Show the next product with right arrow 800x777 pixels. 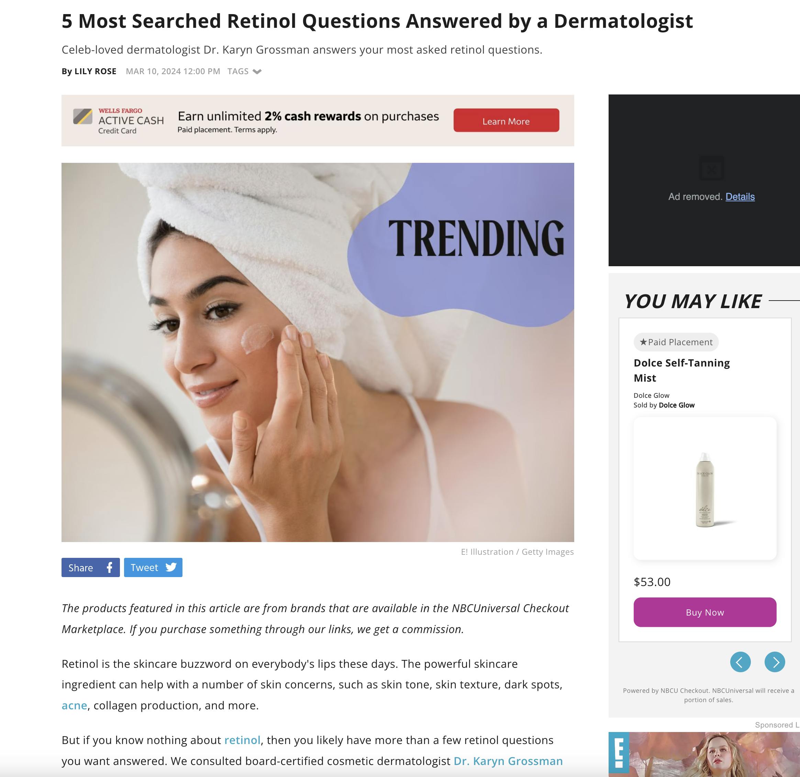click(774, 662)
